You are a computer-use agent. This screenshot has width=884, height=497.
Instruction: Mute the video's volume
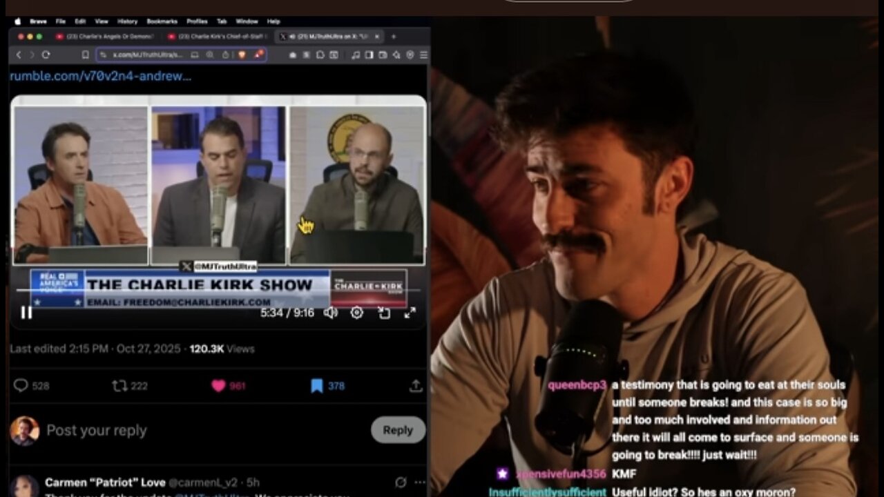(x=331, y=313)
